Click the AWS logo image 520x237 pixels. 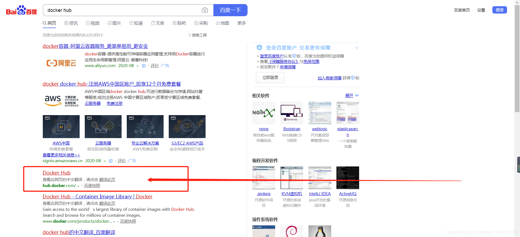[x=61, y=101]
